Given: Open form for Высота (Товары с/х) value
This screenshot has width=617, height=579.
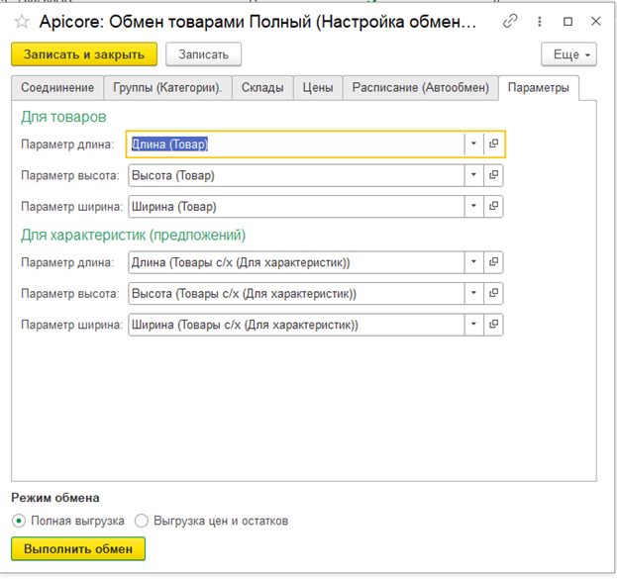Looking at the screenshot, I should point(493,293).
